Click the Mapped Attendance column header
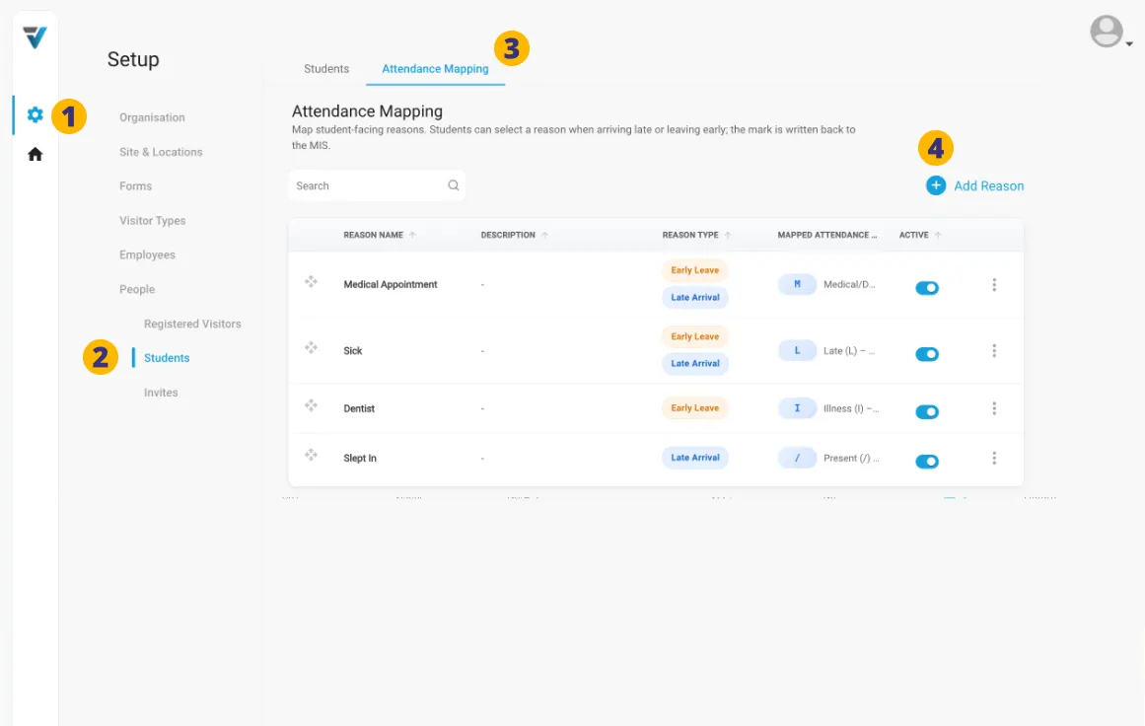This screenshot has height=726, width=1145. (826, 235)
